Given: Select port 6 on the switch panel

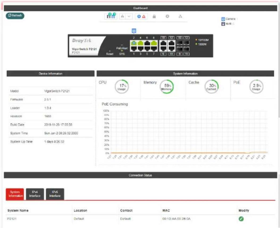Looking at the screenshot, I should click(147, 43).
